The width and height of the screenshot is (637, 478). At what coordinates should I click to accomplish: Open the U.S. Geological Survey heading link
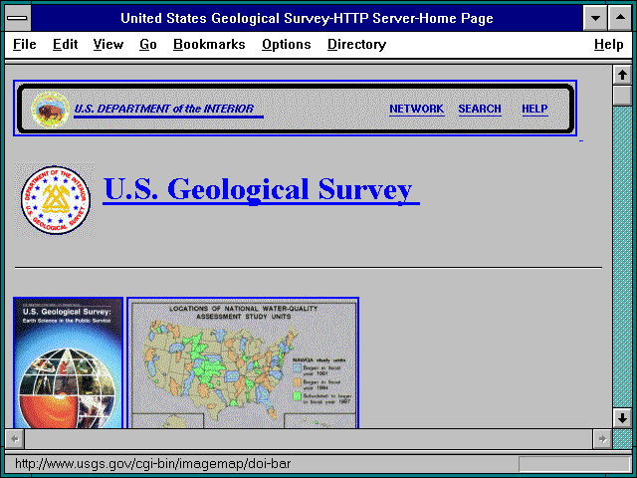[261, 190]
